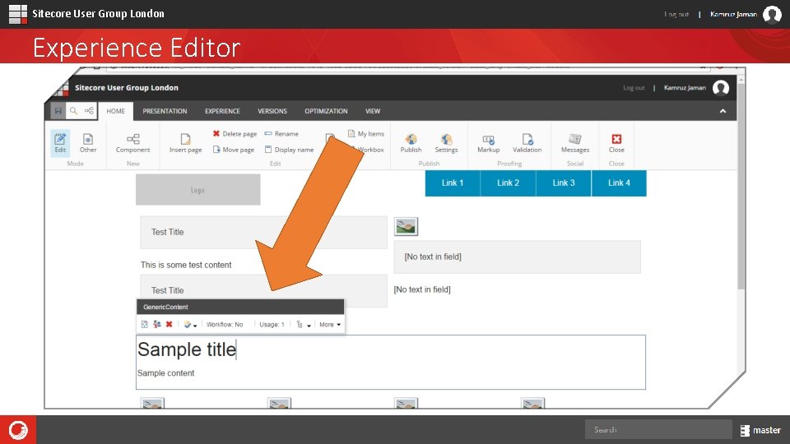This screenshot has width=790, height=444.
Task: Click Delete page with red X
Action: [x=235, y=134]
